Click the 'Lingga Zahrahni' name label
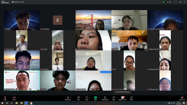Viewport: 187px width, 105px height. (154, 69)
